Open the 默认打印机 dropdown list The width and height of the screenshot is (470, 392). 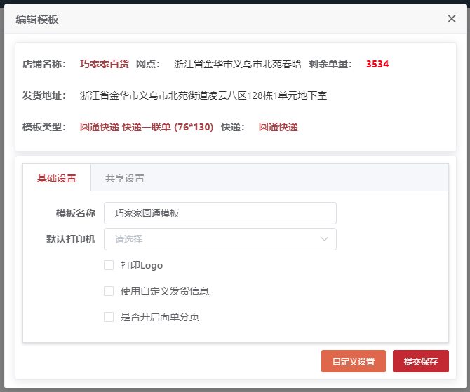pos(220,239)
